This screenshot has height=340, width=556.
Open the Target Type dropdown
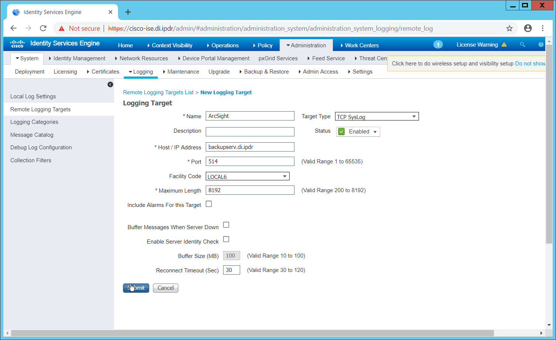click(x=377, y=117)
